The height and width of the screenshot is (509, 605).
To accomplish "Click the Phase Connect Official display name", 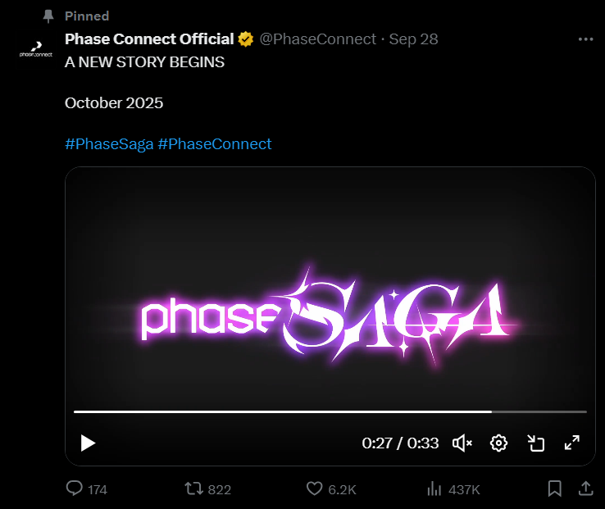I will (x=148, y=39).
